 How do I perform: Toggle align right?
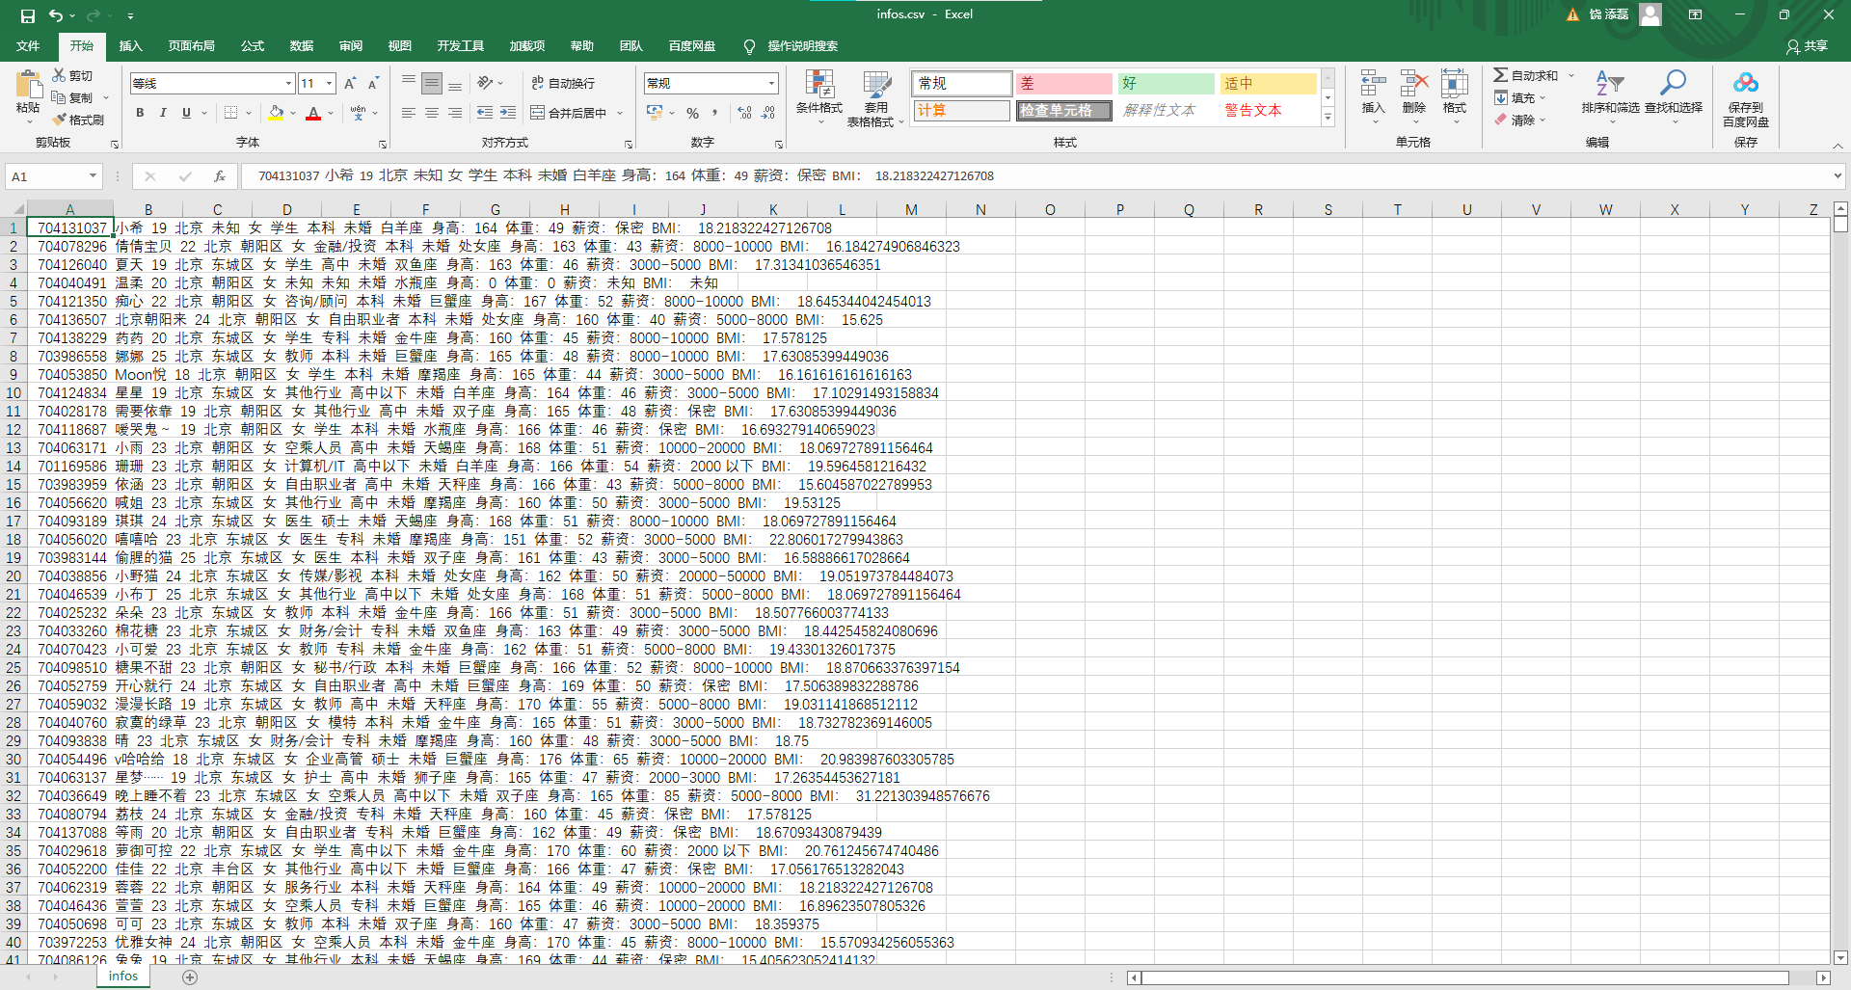tap(455, 113)
